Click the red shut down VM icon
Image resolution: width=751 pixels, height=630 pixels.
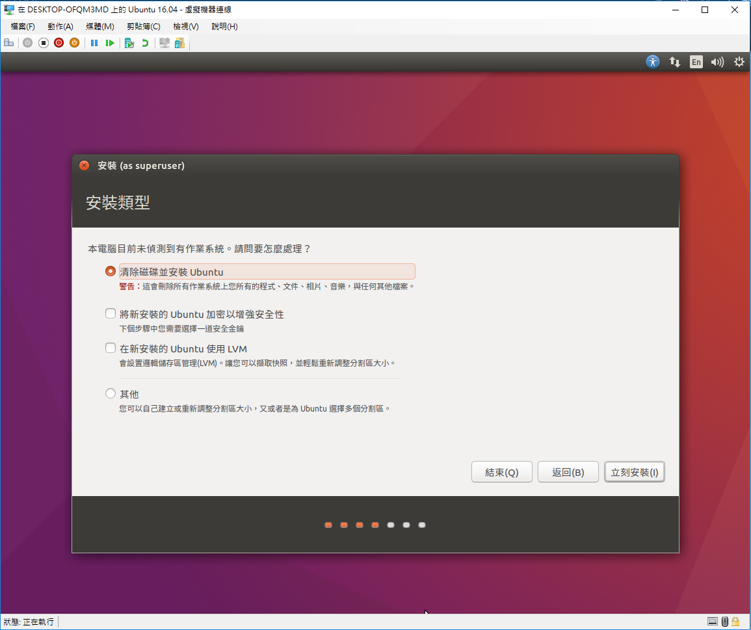[x=59, y=43]
